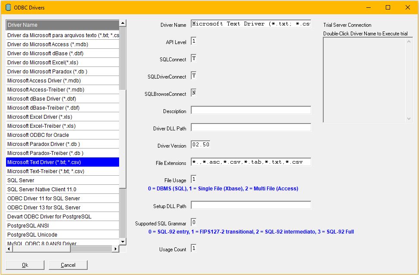Select 'ODBC Driver 11 for SQL Server' row
Image resolution: width=419 pixels, height=275 pixels.
tap(63, 199)
